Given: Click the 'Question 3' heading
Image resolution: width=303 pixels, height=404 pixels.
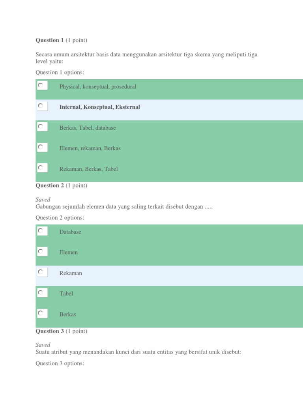Looking at the screenshot, I should [50, 331].
